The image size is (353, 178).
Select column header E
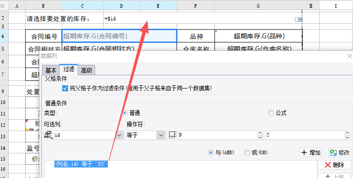click(158, 6)
